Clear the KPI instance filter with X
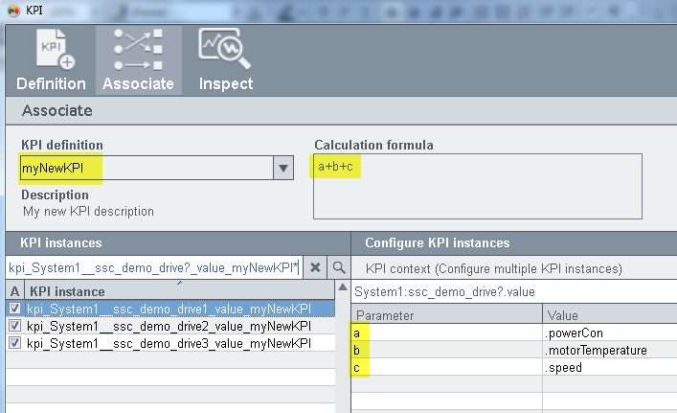This screenshot has height=413, width=677. [x=316, y=267]
